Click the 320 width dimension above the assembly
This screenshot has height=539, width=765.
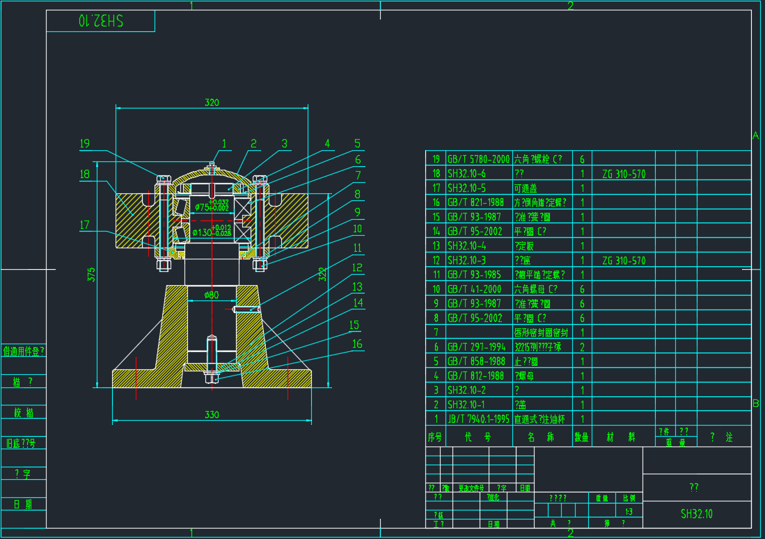coord(212,102)
